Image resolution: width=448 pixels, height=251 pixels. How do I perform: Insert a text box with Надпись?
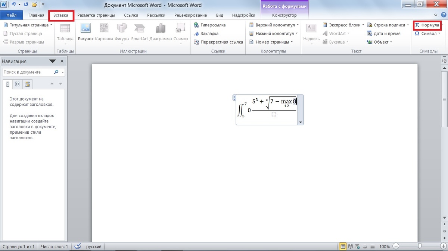pyautogui.click(x=311, y=32)
